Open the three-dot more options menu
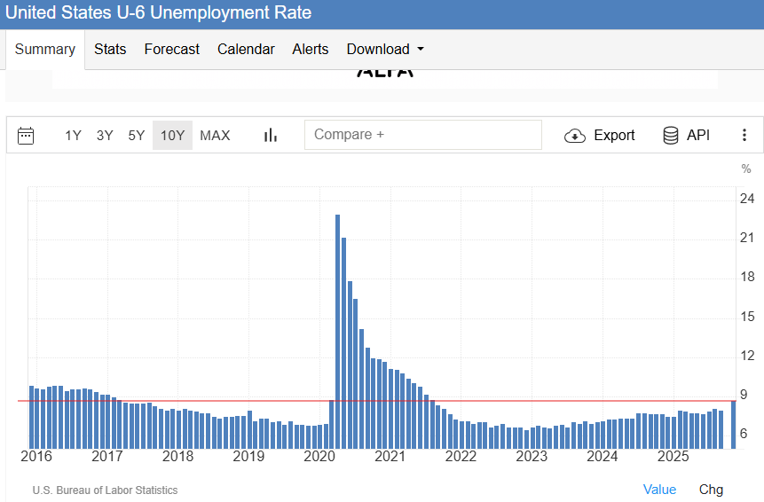Viewport: 764px width, 502px height. [744, 136]
